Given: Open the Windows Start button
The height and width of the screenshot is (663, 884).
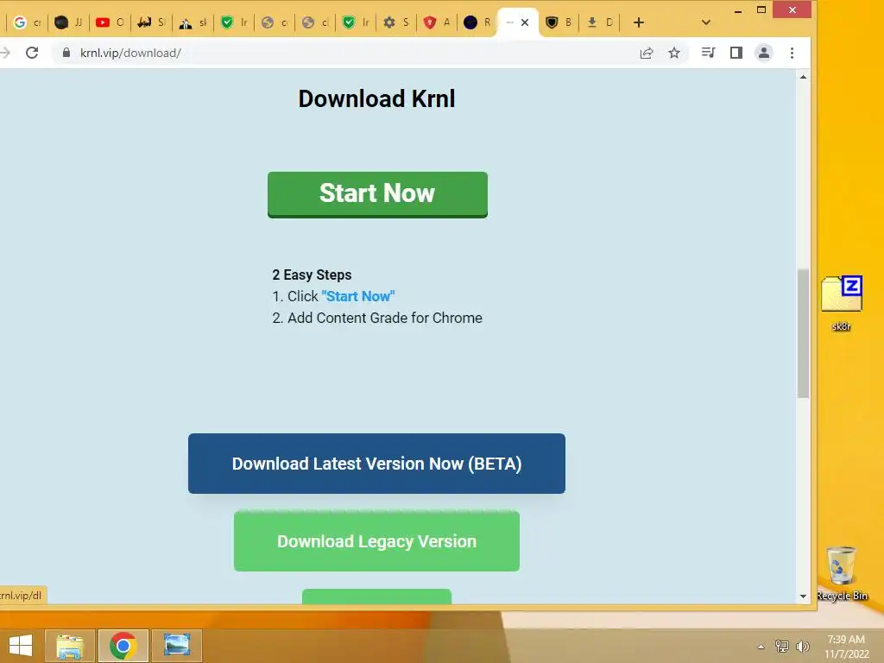Looking at the screenshot, I should (x=21, y=646).
